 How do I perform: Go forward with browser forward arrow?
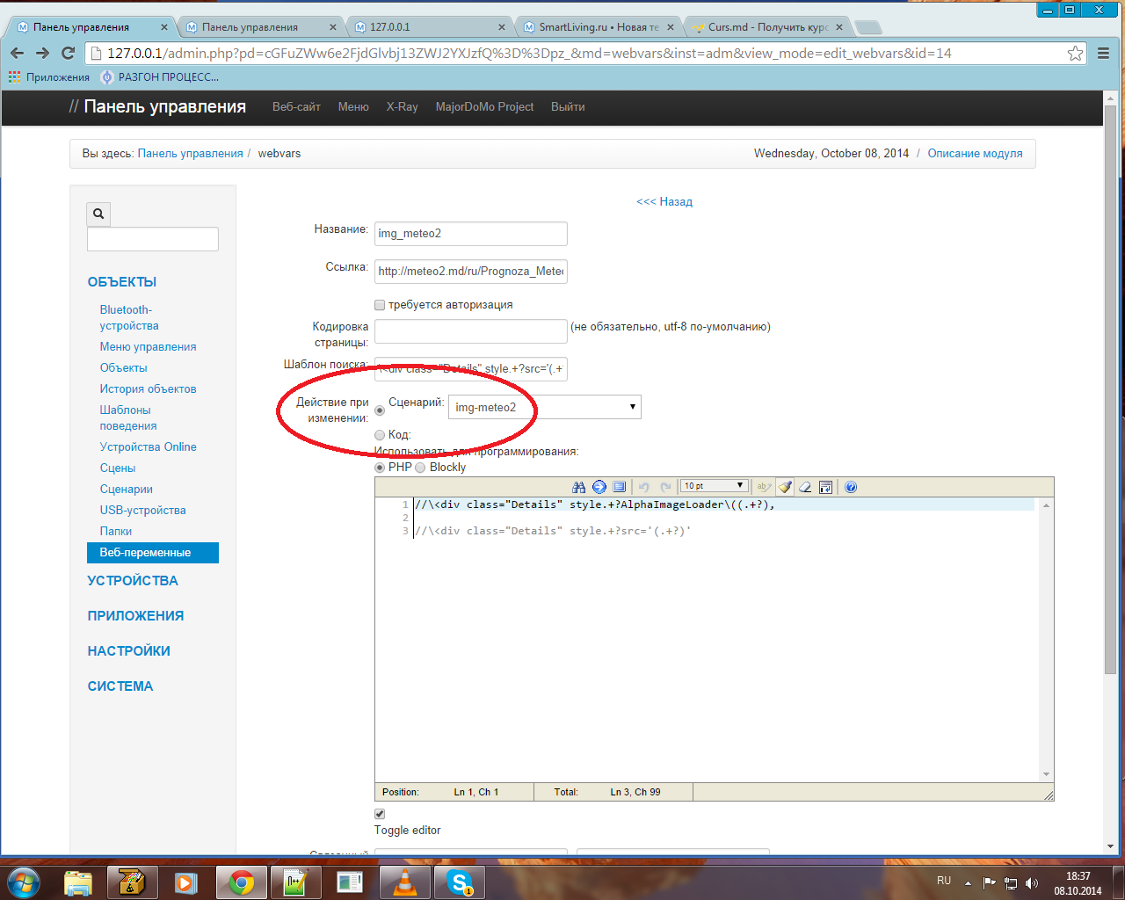tap(42, 53)
